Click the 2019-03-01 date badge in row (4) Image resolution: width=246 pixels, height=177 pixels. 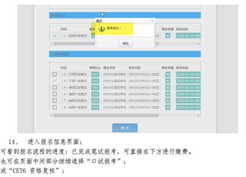click(x=188, y=81)
